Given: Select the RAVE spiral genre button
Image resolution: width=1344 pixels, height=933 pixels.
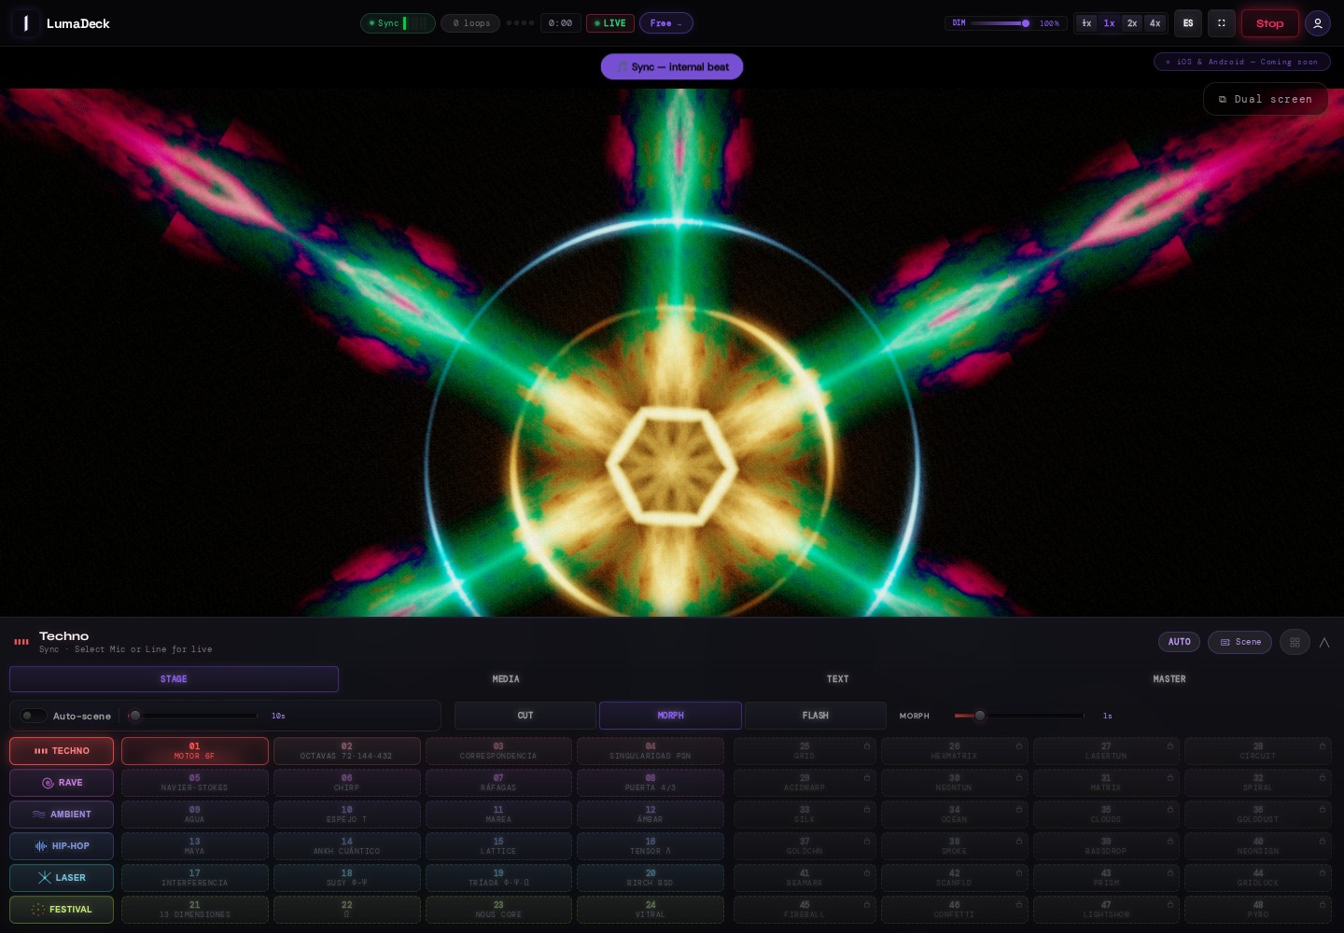Looking at the screenshot, I should coord(62,783).
